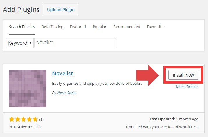Open the More Details link
Image resolution: width=208 pixels, height=137 pixels.
point(187,86)
